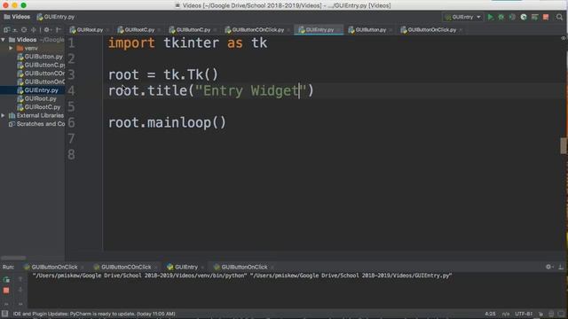Screen dimensions: 568x319
Task: Click Project panel horizontal scrollbar
Action: (13, 258)
